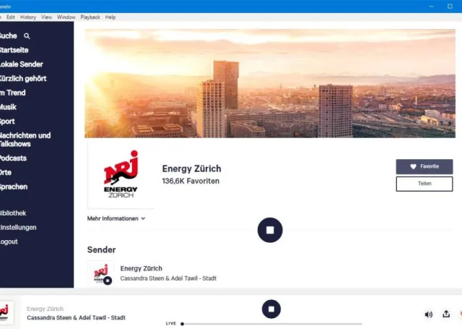Click the LIVE progress slider handle
462x329 pixels.
183,324
